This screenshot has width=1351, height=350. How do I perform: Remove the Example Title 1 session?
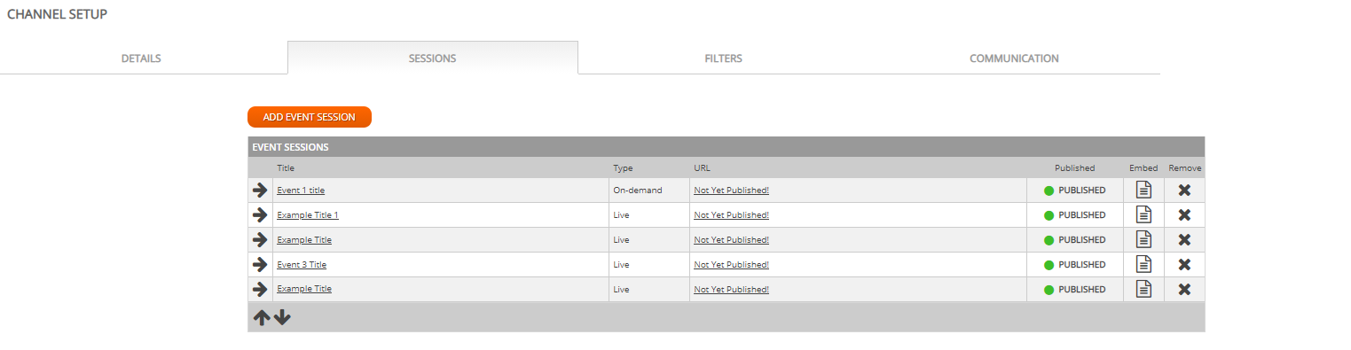1183,214
